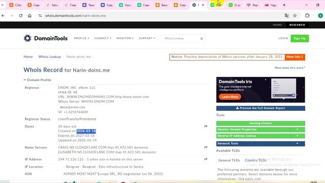The image size is (325, 183).
Task: Click Preview the Full Domain Report
Action: [261, 108]
